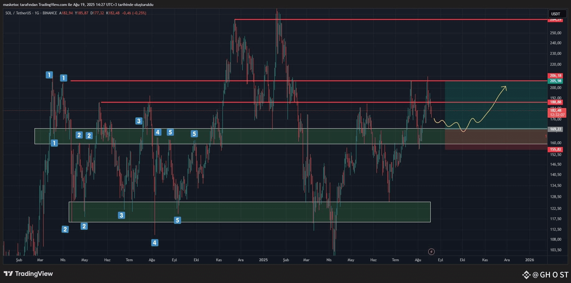Click the 112,50 price axis label

pyautogui.click(x=556, y=229)
